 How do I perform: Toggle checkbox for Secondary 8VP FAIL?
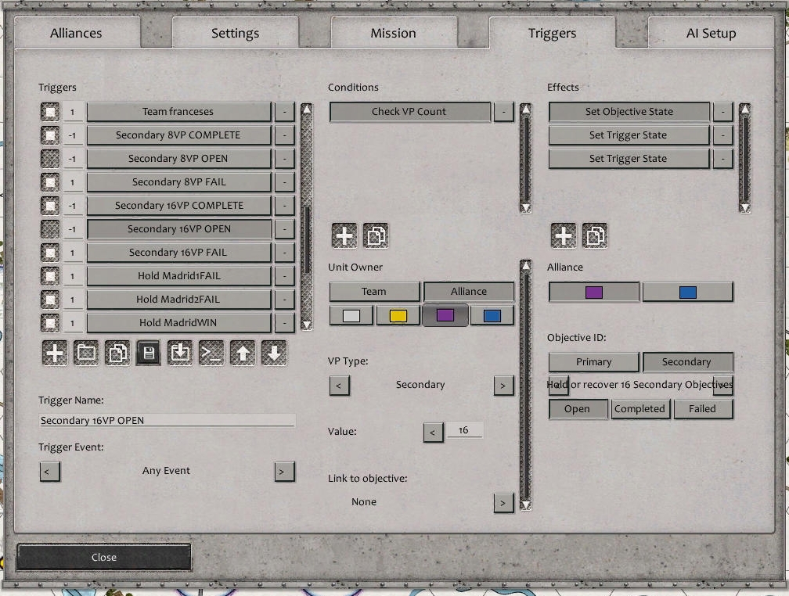[50, 182]
